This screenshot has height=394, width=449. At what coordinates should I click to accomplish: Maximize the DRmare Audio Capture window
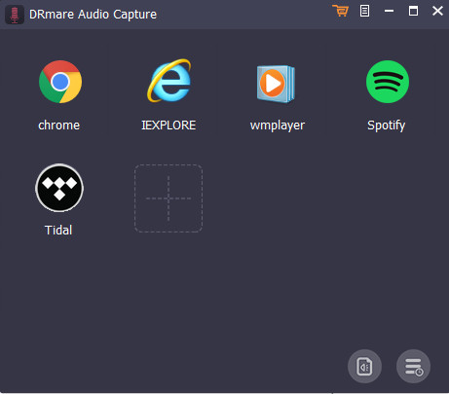coord(413,11)
